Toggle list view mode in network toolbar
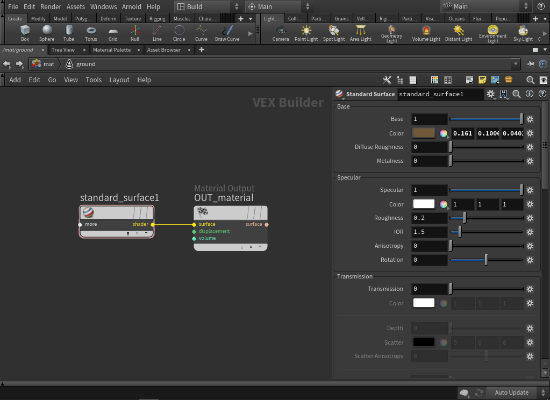Viewport: 550px width, 400px height. (413, 80)
